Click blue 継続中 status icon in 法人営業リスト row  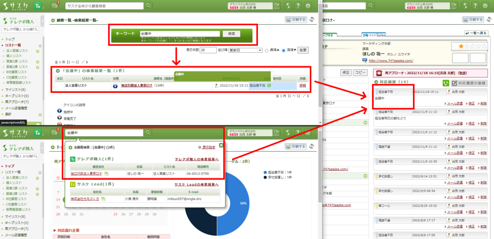115,86
